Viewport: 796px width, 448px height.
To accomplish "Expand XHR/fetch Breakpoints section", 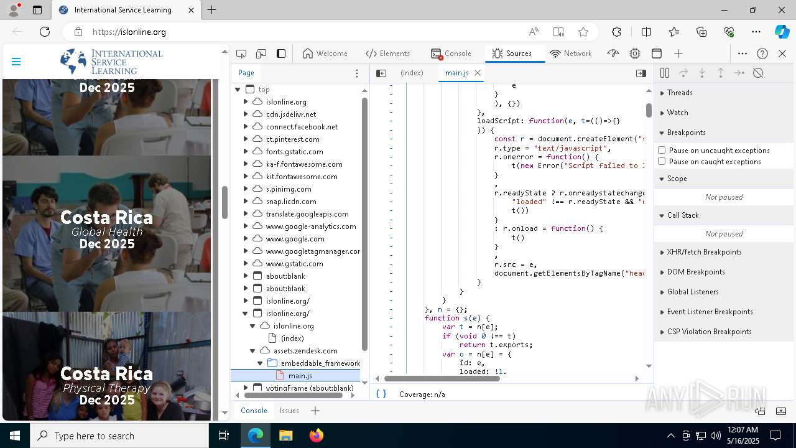I will (x=725, y=252).
